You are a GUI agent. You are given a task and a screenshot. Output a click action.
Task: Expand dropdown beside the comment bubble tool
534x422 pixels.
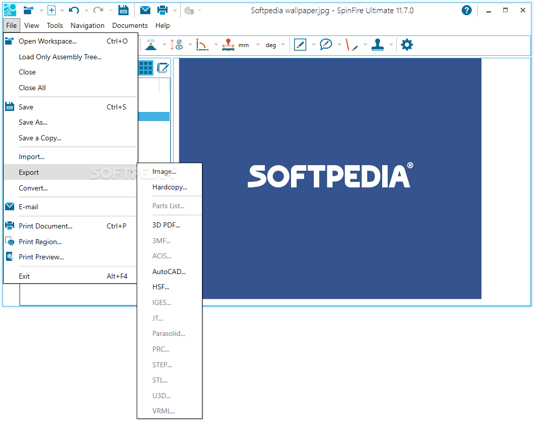[x=339, y=45]
